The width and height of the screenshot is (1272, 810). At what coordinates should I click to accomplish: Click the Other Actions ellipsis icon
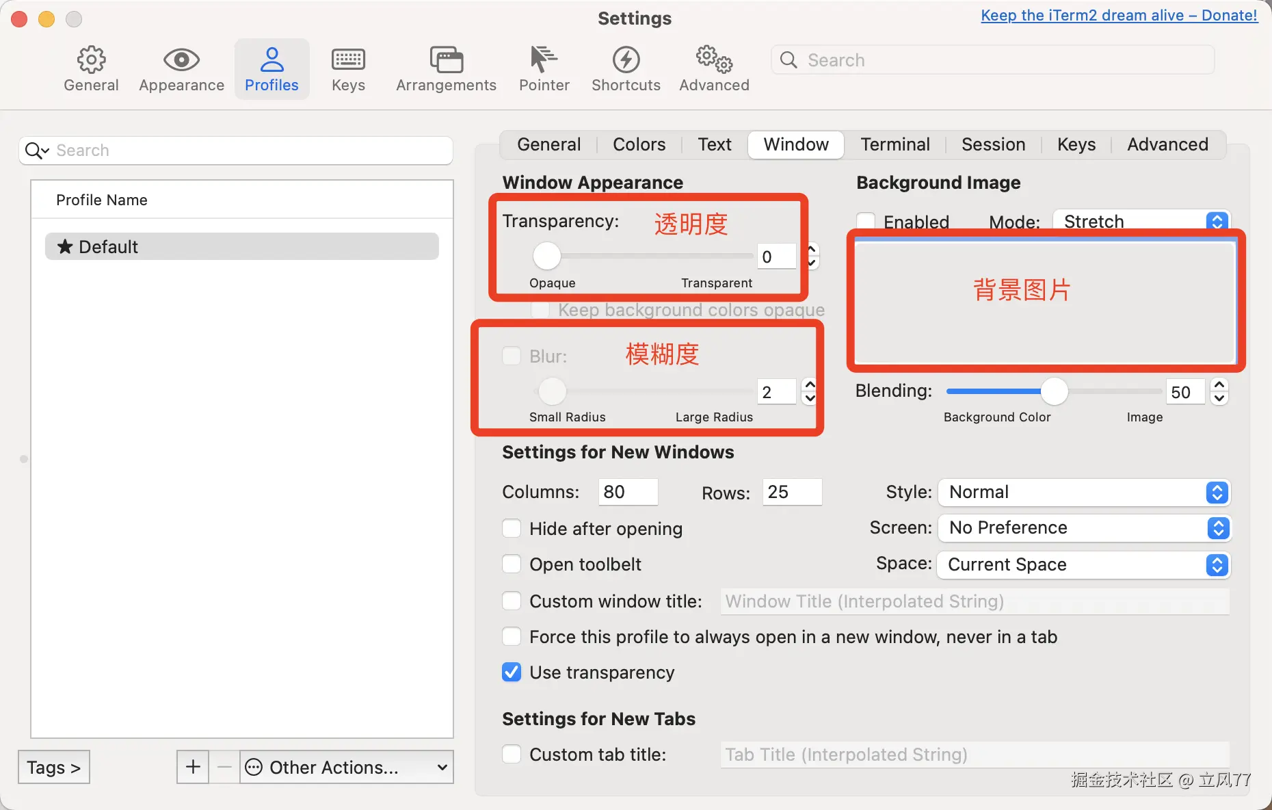tap(254, 768)
